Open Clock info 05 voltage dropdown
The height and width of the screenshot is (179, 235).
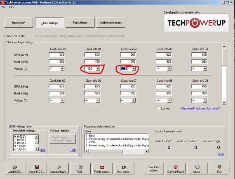tap(62, 100)
